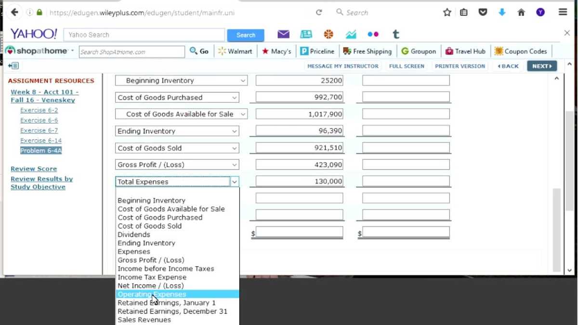Open the Flickr dots icon
The width and height of the screenshot is (578, 325).
[373, 34]
